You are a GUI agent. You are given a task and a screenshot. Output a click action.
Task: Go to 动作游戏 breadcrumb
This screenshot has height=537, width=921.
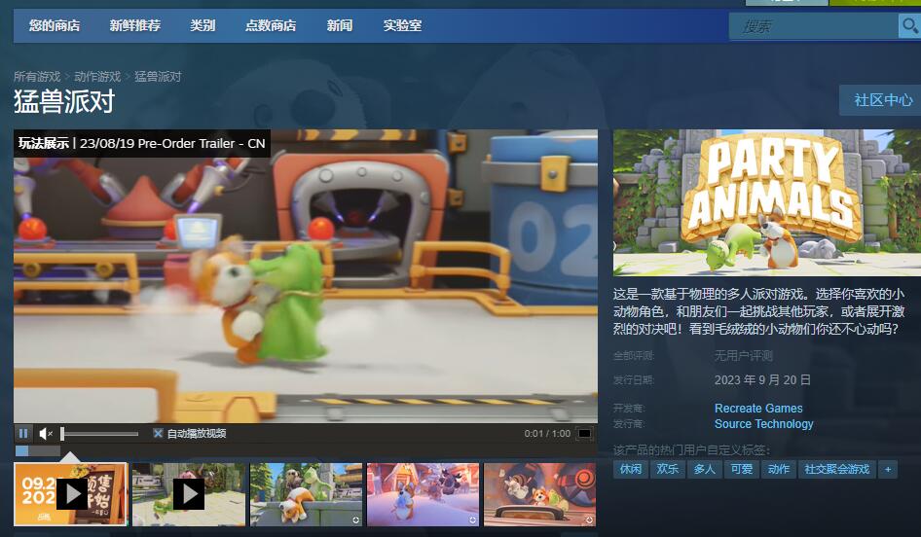97,76
